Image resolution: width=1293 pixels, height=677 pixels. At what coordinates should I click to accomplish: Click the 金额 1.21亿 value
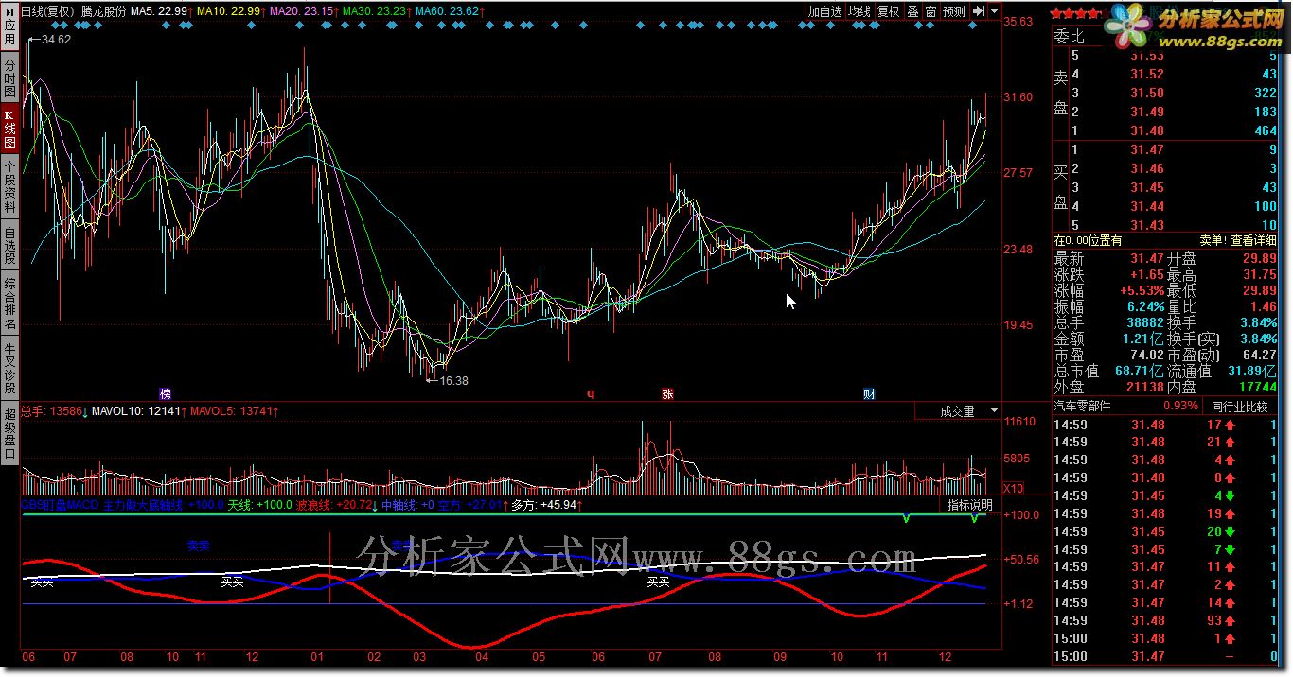[1142, 338]
